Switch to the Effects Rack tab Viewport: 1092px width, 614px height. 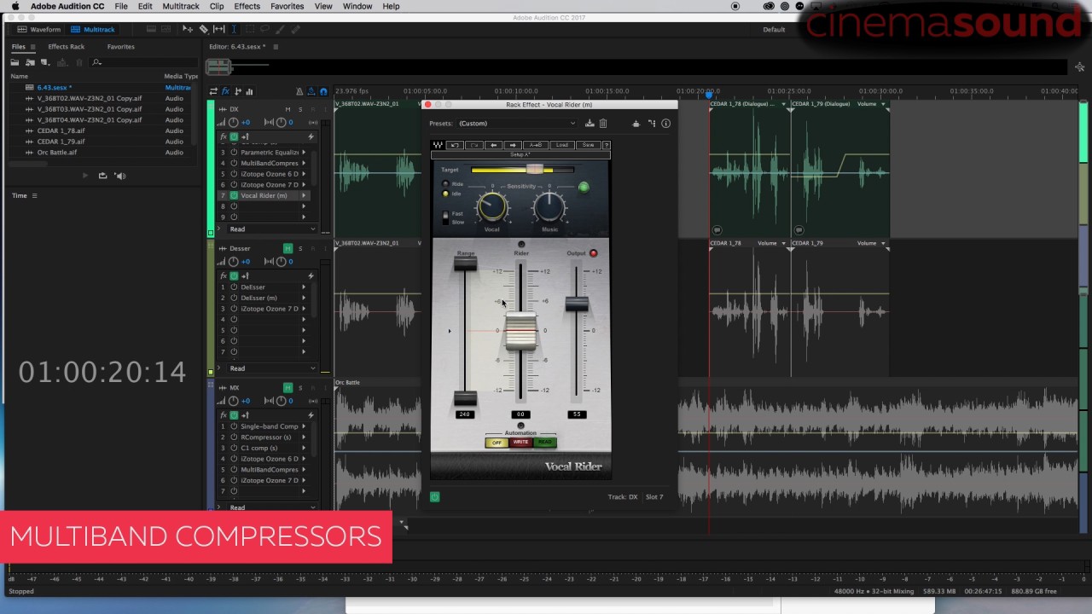tap(67, 47)
